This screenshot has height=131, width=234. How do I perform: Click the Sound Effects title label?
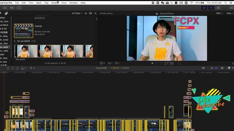[x=167, y=13]
